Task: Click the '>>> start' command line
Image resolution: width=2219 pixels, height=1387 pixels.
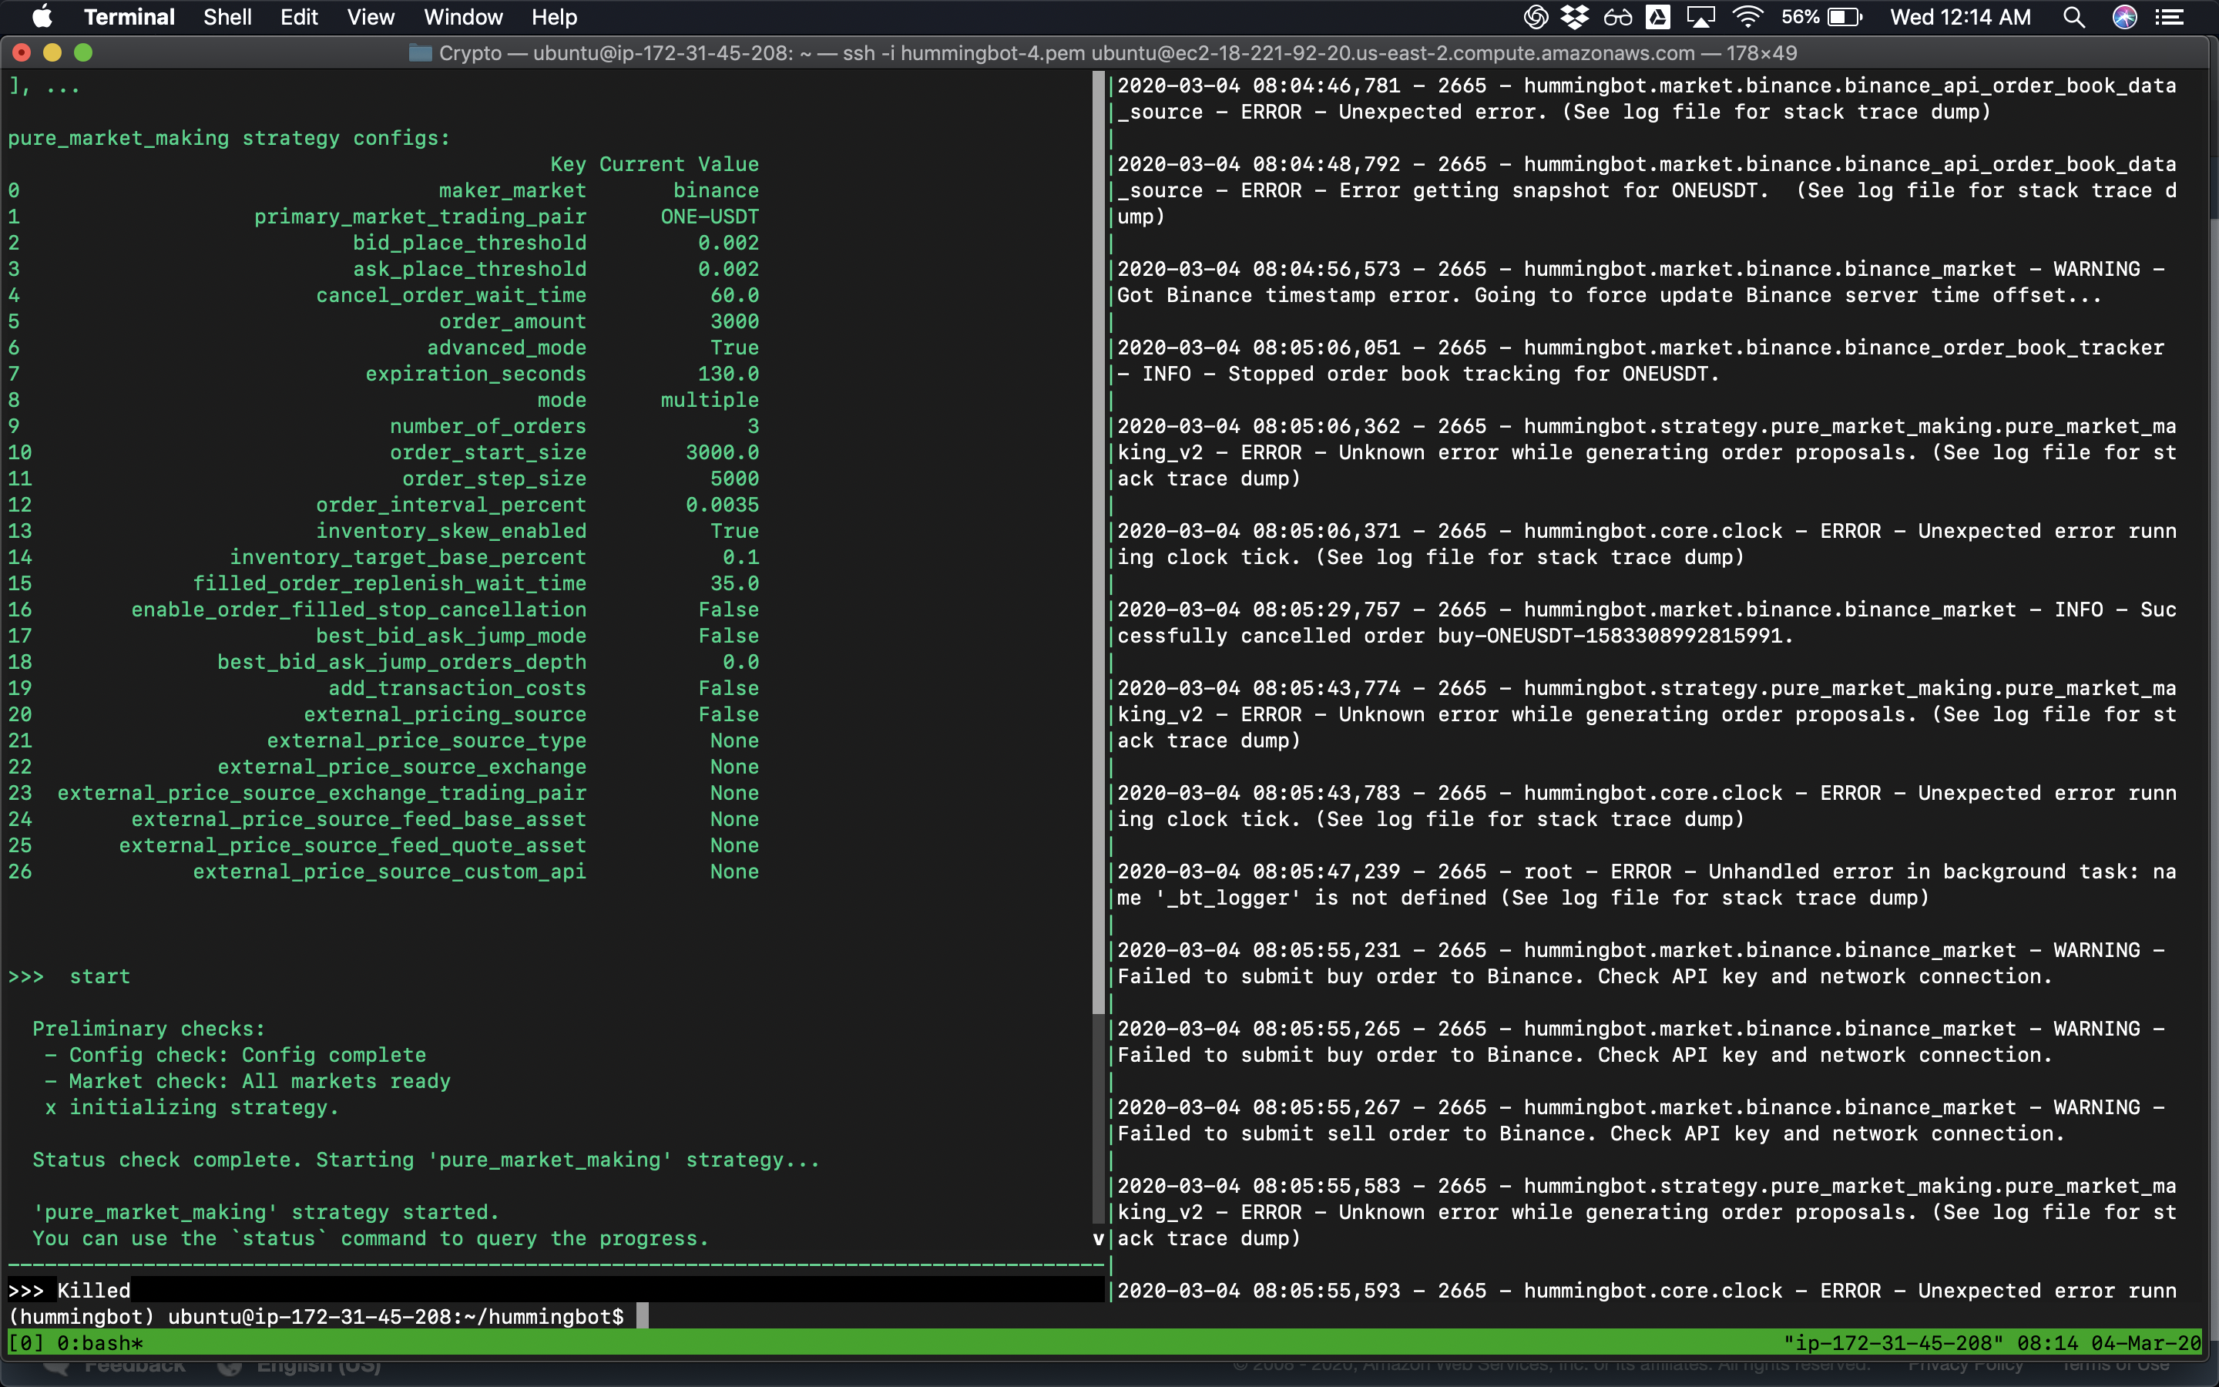Action: point(69,976)
